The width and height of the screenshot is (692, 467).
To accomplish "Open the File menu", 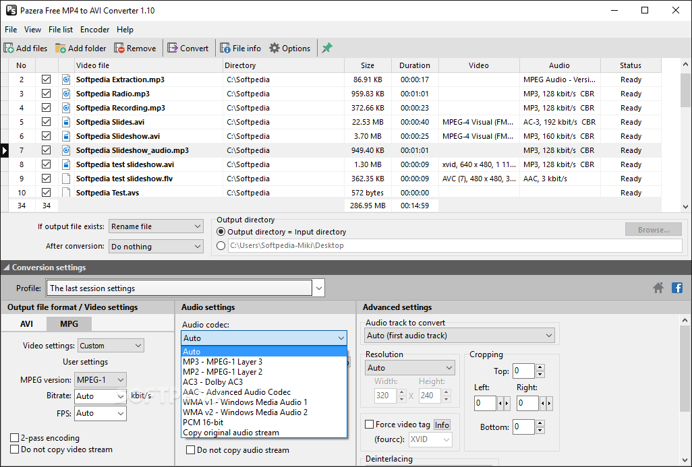I will pyautogui.click(x=11, y=30).
